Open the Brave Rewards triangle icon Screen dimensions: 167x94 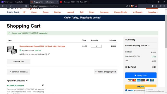[136, 6]
